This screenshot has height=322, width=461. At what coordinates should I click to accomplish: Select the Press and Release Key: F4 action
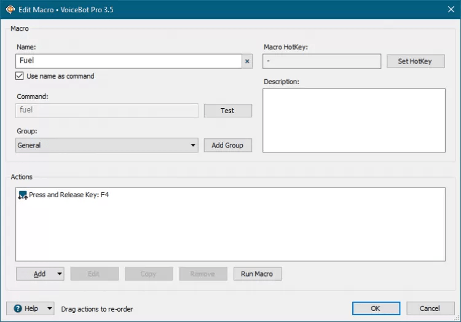click(x=69, y=195)
